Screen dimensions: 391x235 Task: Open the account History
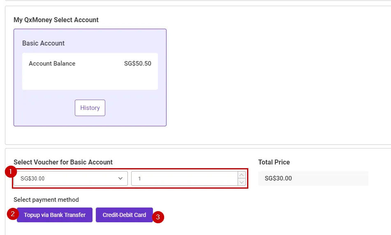click(x=90, y=108)
